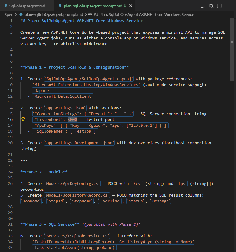Screen dimensions: 236x252
Task: Place cursor on the Phase 1 heading text
Action: point(75,67)
